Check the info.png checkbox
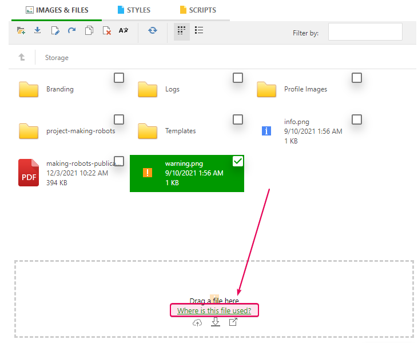 (357, 119)
